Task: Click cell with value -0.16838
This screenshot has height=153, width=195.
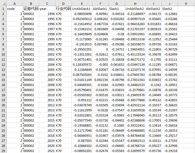Action: point(117,60)
